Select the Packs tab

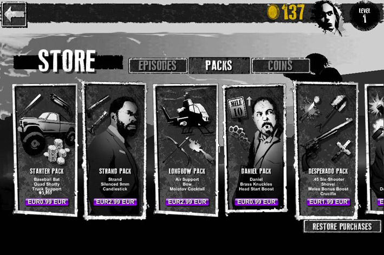click(x=219, y=65)
